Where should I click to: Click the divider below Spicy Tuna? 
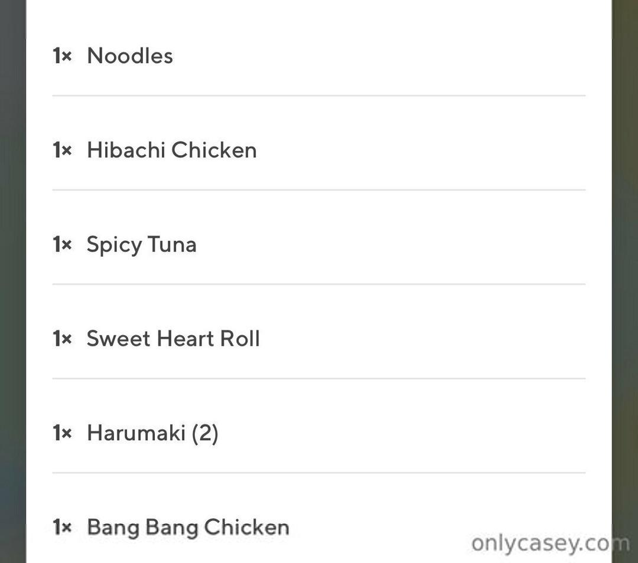point(319,284)
